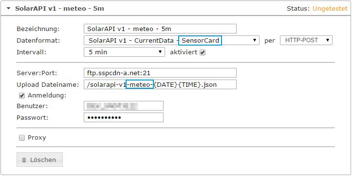Focus the Bezeichnung text field
This screenshot has width=353, height=177.
pos(160,29)
